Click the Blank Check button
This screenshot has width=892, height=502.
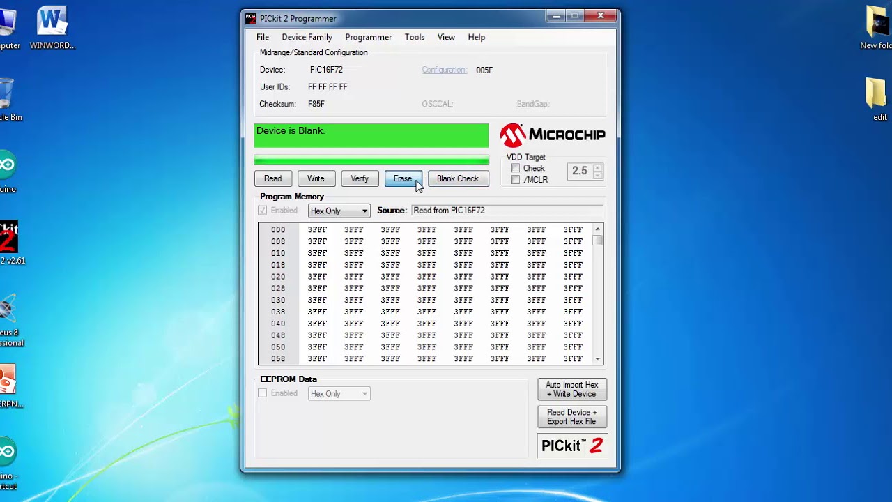(458, 178)
